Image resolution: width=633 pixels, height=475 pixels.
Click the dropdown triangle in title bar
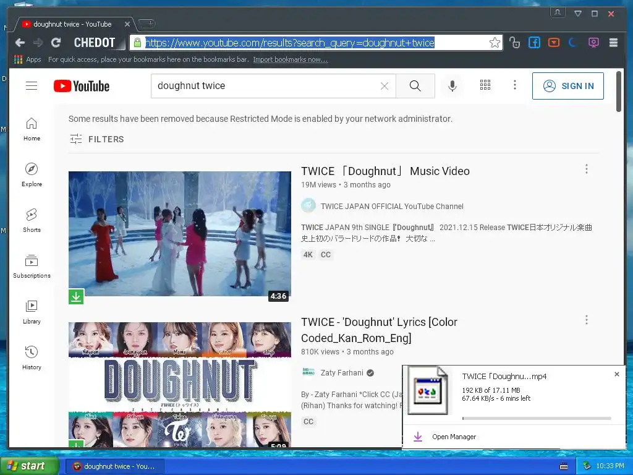578,14
